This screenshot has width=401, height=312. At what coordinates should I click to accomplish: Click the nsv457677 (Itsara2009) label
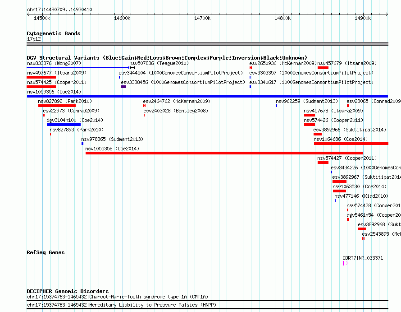[x=57, y=73]
